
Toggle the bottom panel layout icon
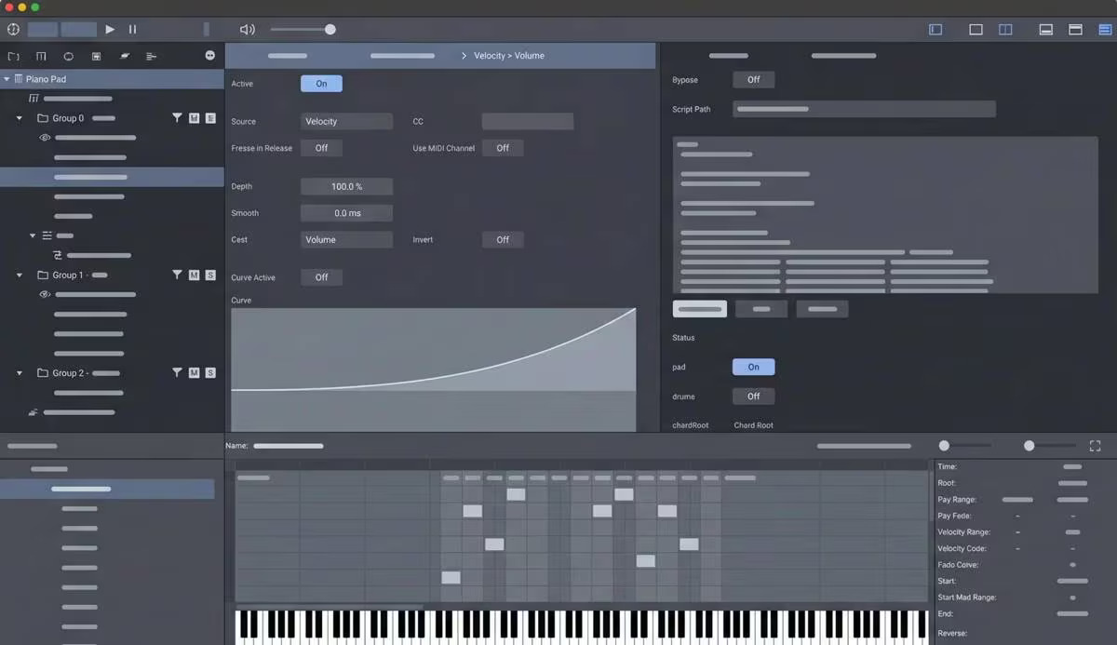pos(1046,30)
